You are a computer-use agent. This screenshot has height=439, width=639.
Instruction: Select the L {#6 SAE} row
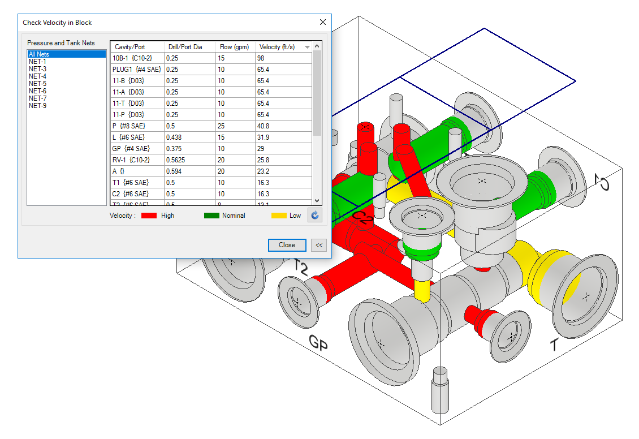pyautogui.click(x=211, y=137)
